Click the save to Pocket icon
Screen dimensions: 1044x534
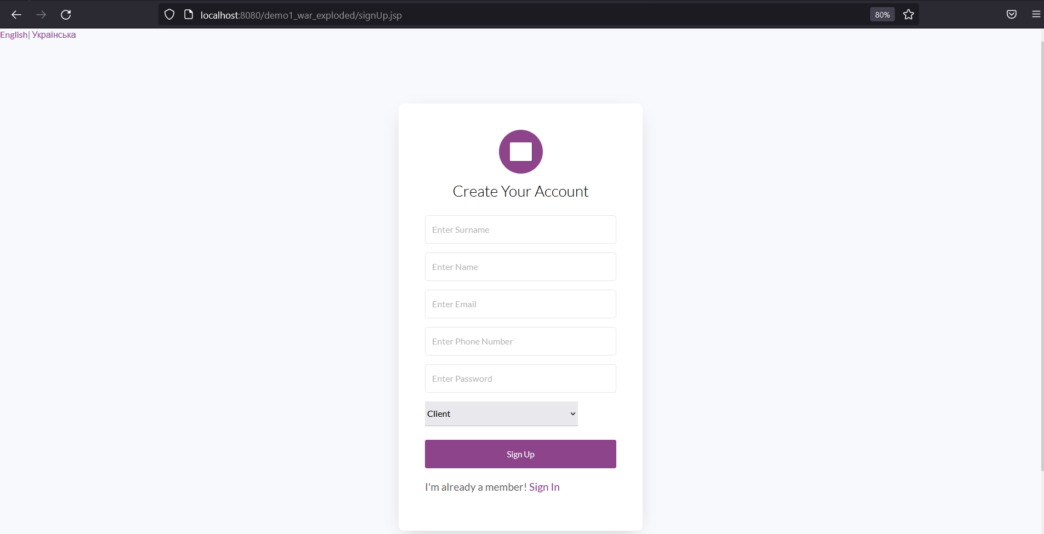tap(1011, 14)
